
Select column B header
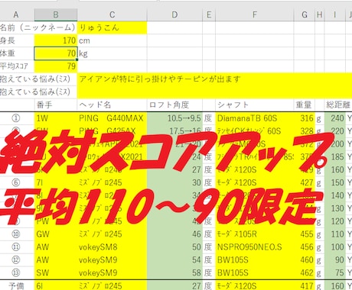(x=56, y=14)
